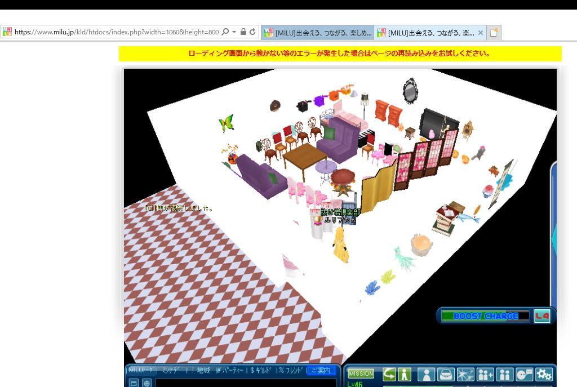The height and width of the screenshot is (387, 577).
Task: Click the sparkle effects icon
Action: [x=465, y=375]
